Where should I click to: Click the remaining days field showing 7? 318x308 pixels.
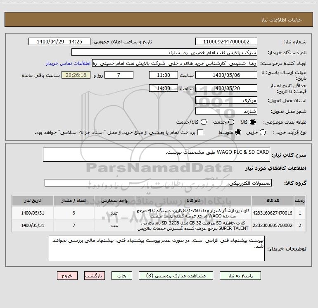[119, 75]
